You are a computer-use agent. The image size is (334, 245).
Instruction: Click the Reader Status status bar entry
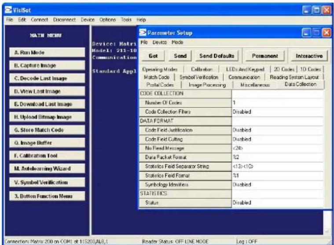pyautogui.click(x=175, y=241)
